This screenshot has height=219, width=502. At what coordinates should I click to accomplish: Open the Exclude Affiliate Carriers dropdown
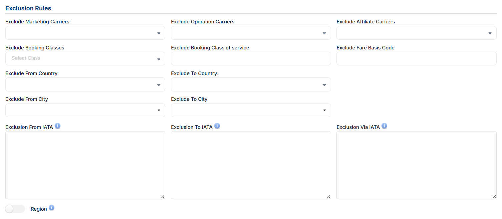tap(416, 33)
